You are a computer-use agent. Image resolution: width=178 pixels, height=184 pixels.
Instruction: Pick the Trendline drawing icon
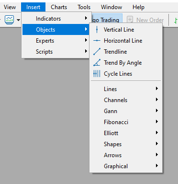pyautogui.click(x=97, y=52)
